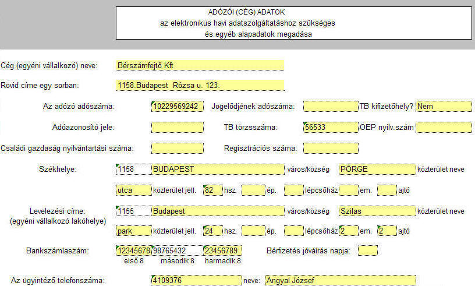This screenshot has width=475, height=286.
Task: Click the empty Székhelye 'lépcsőház' field
Action: click(x=293, y=190)
